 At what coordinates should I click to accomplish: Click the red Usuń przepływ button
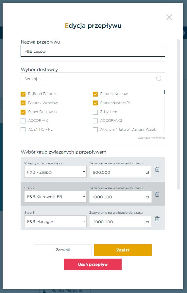[93, 265]
